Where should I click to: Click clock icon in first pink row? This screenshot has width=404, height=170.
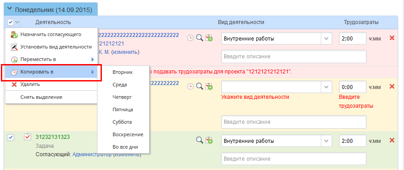(x=190, y=38)
